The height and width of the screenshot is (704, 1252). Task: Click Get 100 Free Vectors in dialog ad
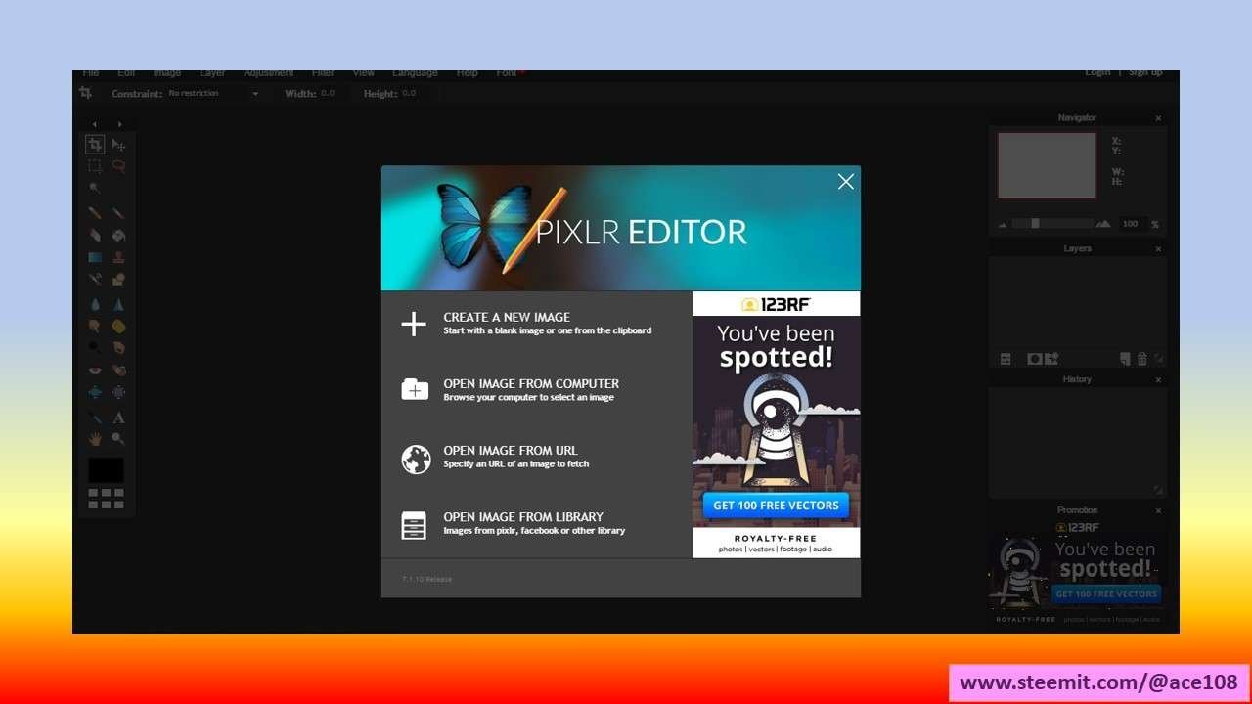(x=776, y=506)
